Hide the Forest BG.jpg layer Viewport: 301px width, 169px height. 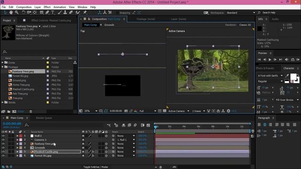pos(3,156)
